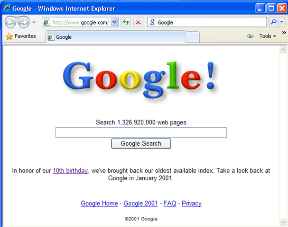Open Favorites via the star icon
This screenshot has height=227, width=288.
(x=9, y=36)
